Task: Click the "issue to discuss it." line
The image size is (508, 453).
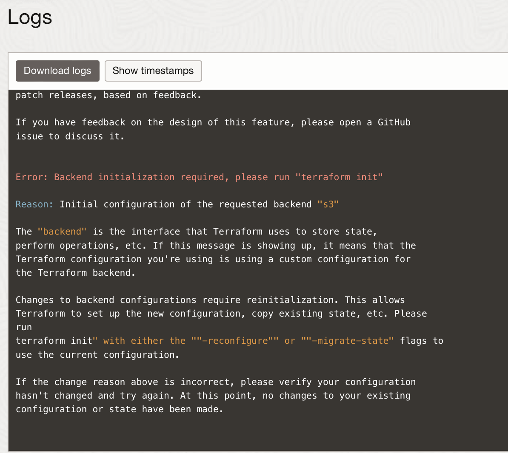Action: pos(70,136)
